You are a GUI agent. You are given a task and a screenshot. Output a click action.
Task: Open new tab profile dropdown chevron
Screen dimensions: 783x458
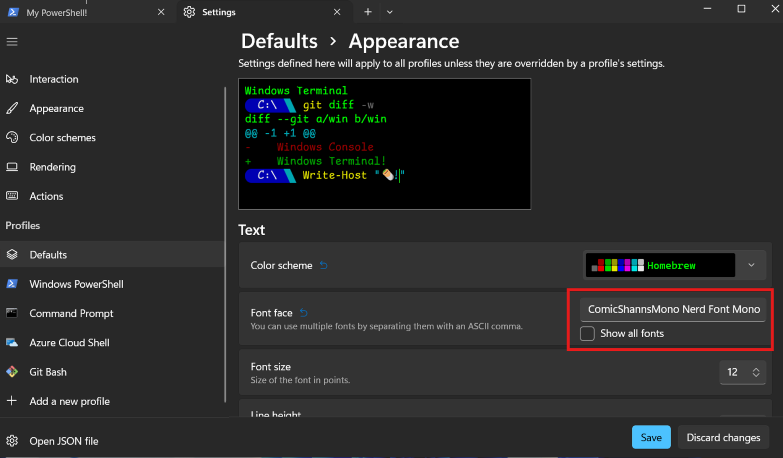coord(390,12)
